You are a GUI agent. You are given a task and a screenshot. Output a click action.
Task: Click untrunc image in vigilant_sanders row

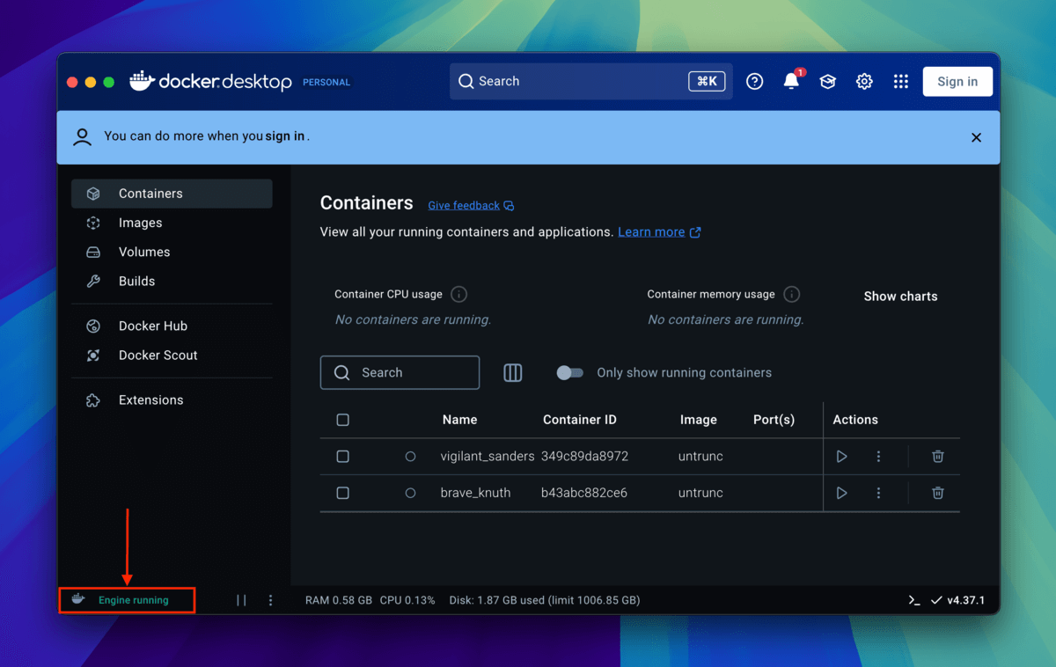[700, 457]
